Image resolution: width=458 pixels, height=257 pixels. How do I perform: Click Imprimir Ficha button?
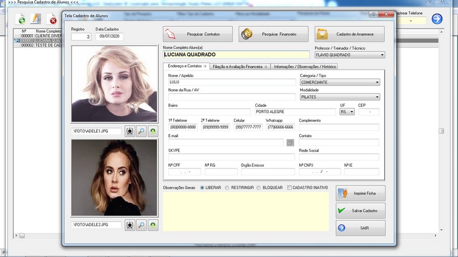point(361,193)
